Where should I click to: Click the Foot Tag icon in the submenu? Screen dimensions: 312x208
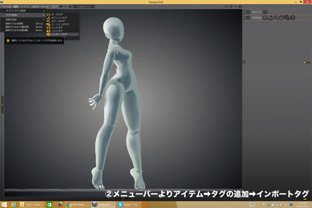(x=49, y=31)
